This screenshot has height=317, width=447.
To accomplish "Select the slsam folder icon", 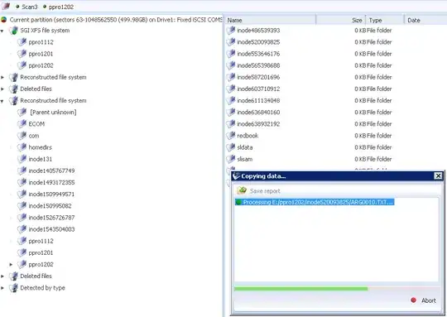I will pos(231,159).
